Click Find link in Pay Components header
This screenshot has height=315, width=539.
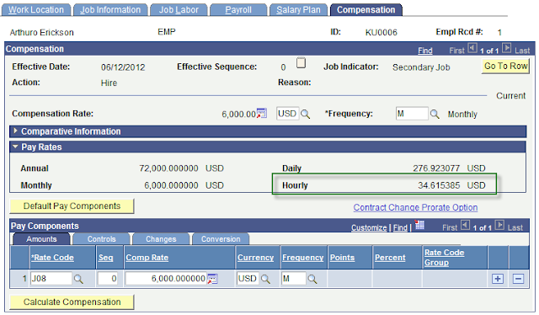pos(400,227)
